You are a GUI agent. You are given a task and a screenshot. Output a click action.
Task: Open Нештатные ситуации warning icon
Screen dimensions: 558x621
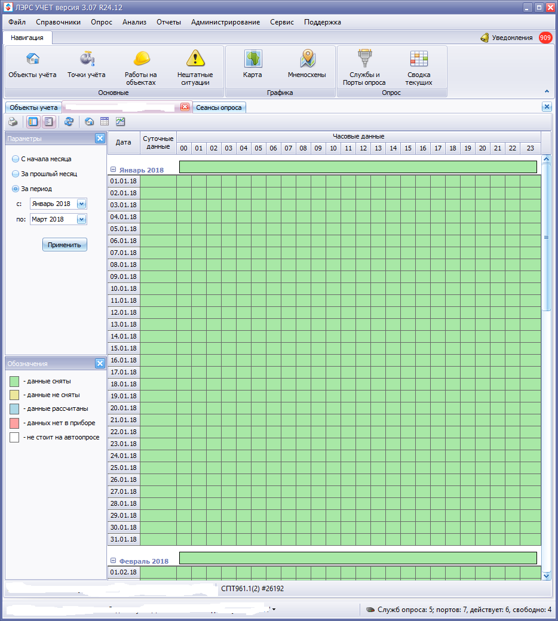195,67
